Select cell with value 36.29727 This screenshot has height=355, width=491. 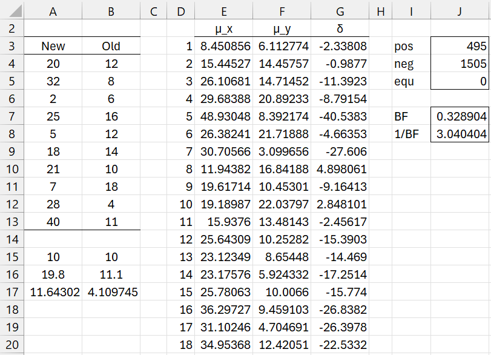click(223, 310)
